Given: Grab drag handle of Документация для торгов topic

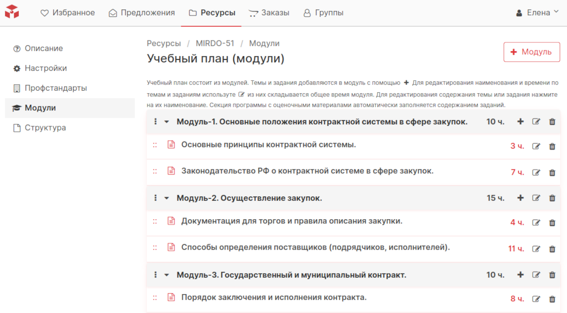Looking at the screenshot, I should pos(155,221).
